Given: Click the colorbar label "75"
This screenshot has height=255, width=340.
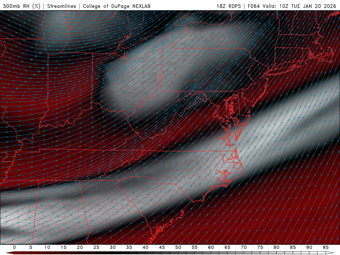Looking at the screenshot, I should click(260, 247).
